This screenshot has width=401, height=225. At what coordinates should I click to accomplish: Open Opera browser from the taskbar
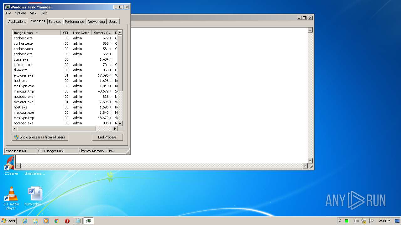[67, 221]
